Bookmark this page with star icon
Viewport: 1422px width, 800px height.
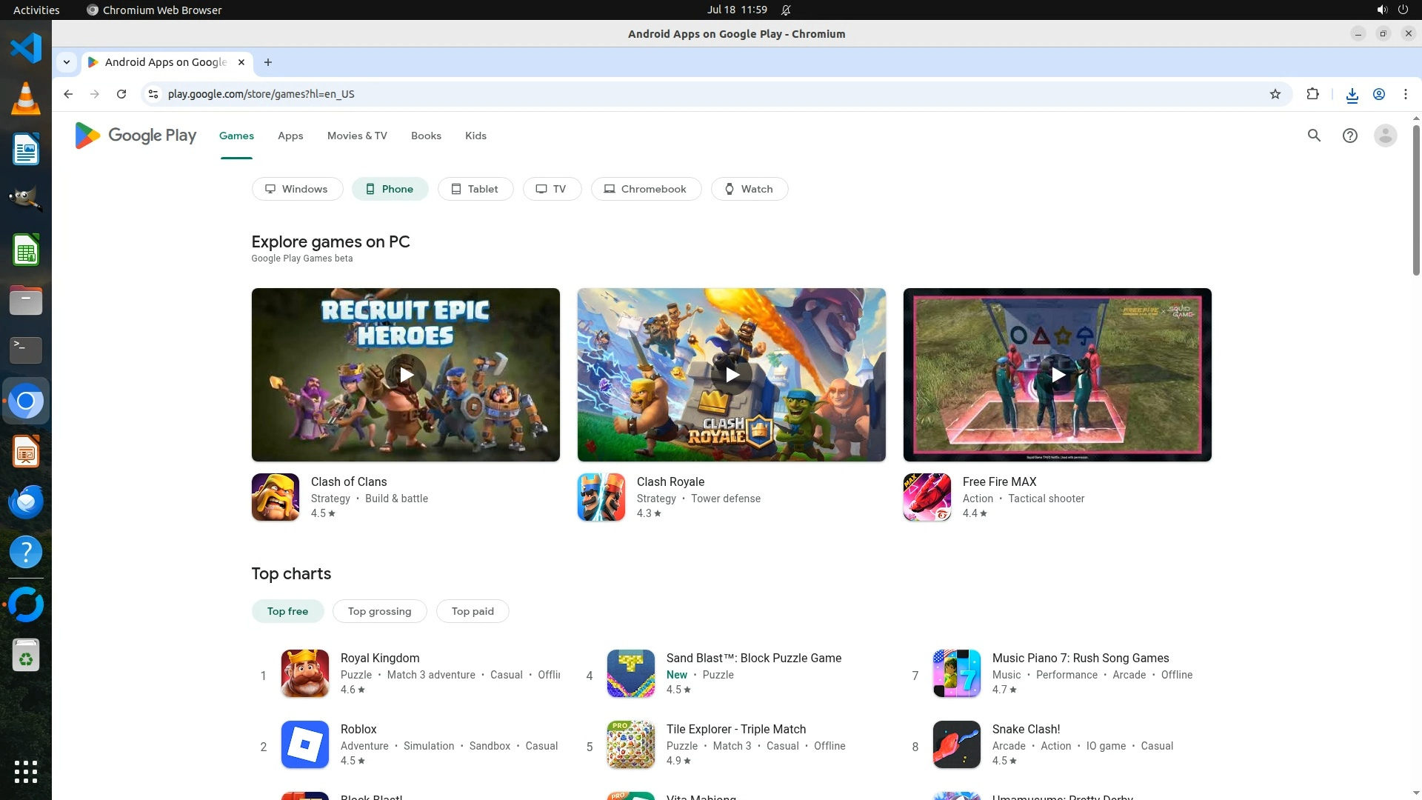tap(1275, 94)
